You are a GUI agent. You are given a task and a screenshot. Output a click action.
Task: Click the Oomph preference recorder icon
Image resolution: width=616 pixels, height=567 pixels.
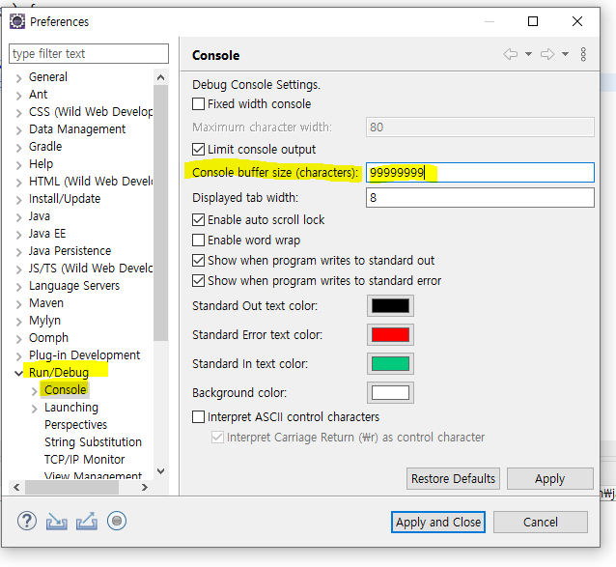click(x=117, y=521)
